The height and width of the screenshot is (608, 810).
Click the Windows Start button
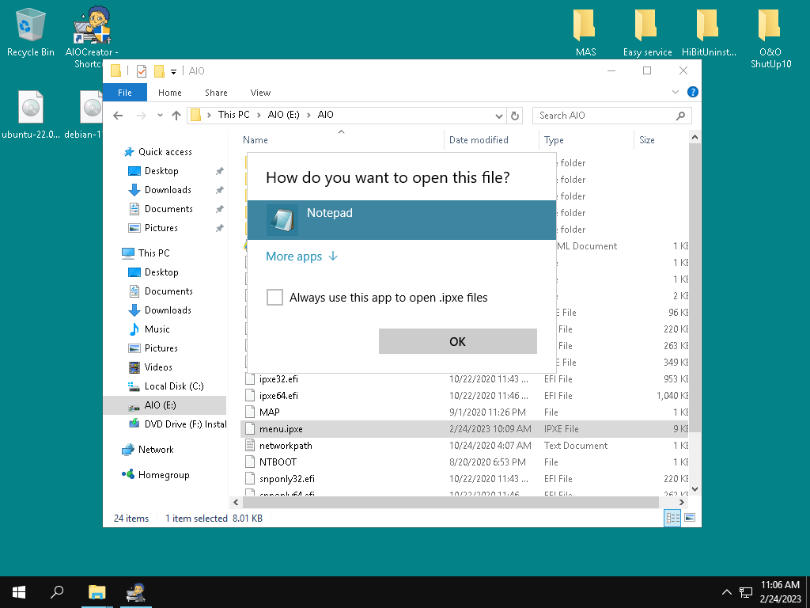pyautogui.click(x=18, y=591)
